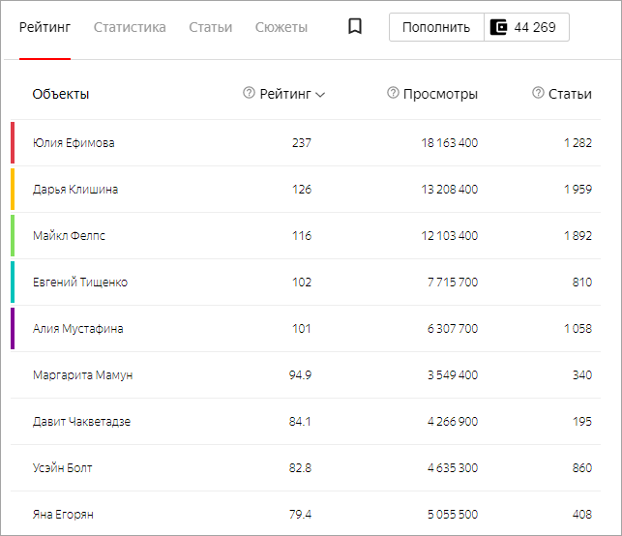Sort by Просмотры column header
The width and height of the screenshot is (622, 536).
(440, 94)
